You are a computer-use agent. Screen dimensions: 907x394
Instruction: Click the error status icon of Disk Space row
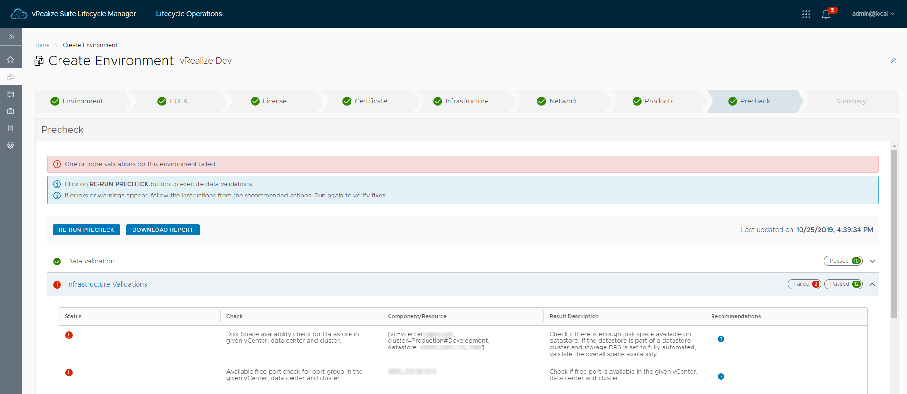pyautogui.click(x=69, y=335)
